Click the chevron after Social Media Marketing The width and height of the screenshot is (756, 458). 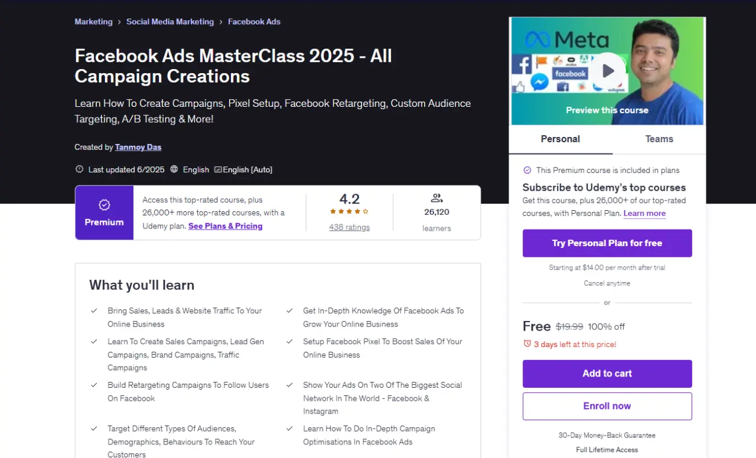pos(221,22)
